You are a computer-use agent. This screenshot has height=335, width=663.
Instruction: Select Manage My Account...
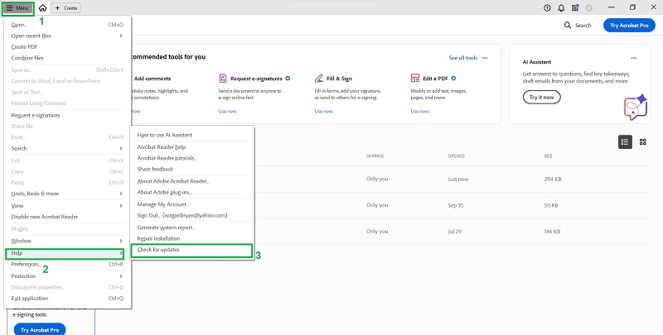[192, 204]
